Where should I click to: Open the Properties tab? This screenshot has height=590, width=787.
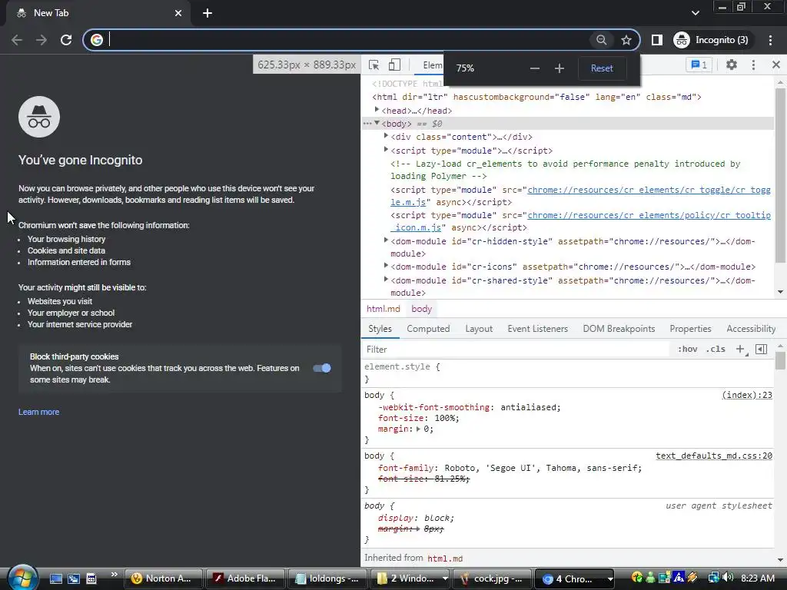(690, 329)
